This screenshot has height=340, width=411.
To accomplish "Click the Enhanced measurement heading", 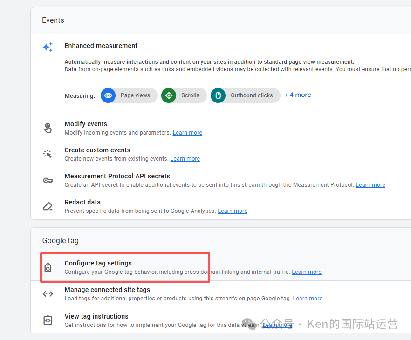I will [101, 46].
